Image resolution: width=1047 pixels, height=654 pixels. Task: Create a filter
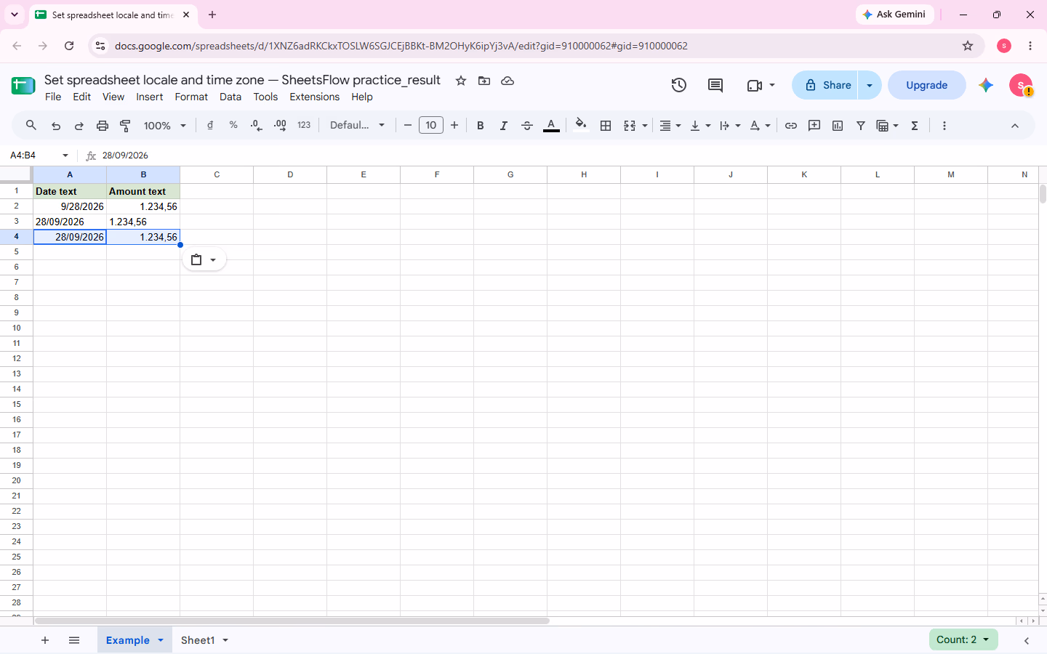(x=861, y=126)
